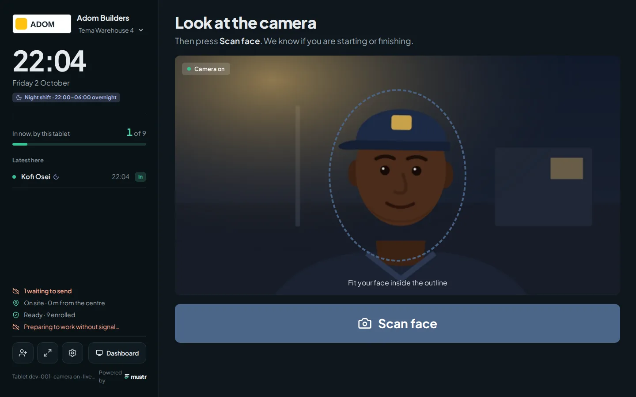This screenshot has width=636, height=397.
Task: Click the 1 of 9 count
Action: [136, 132]
